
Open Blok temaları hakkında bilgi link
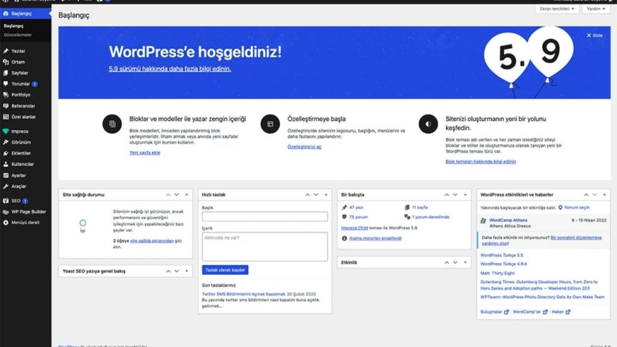tap(480, 161)
